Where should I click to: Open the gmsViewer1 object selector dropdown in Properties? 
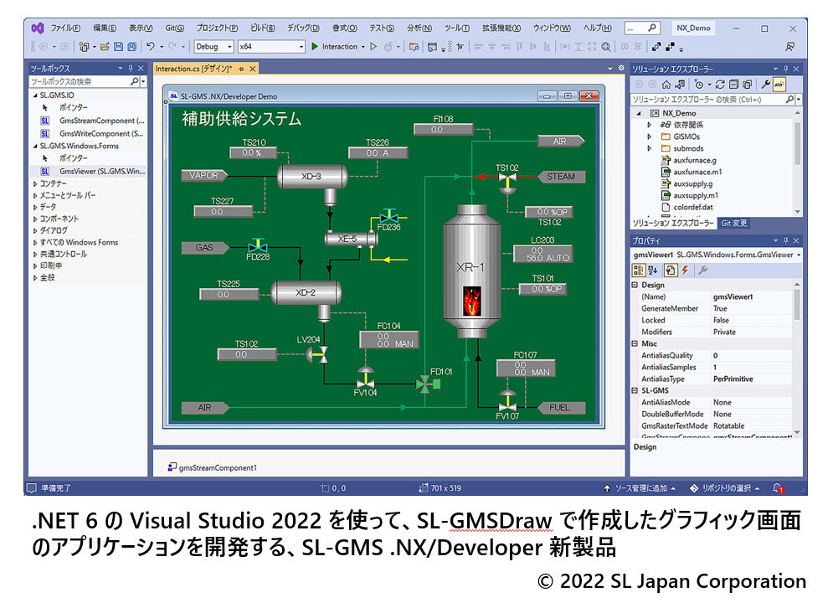[x=799, y=255]
